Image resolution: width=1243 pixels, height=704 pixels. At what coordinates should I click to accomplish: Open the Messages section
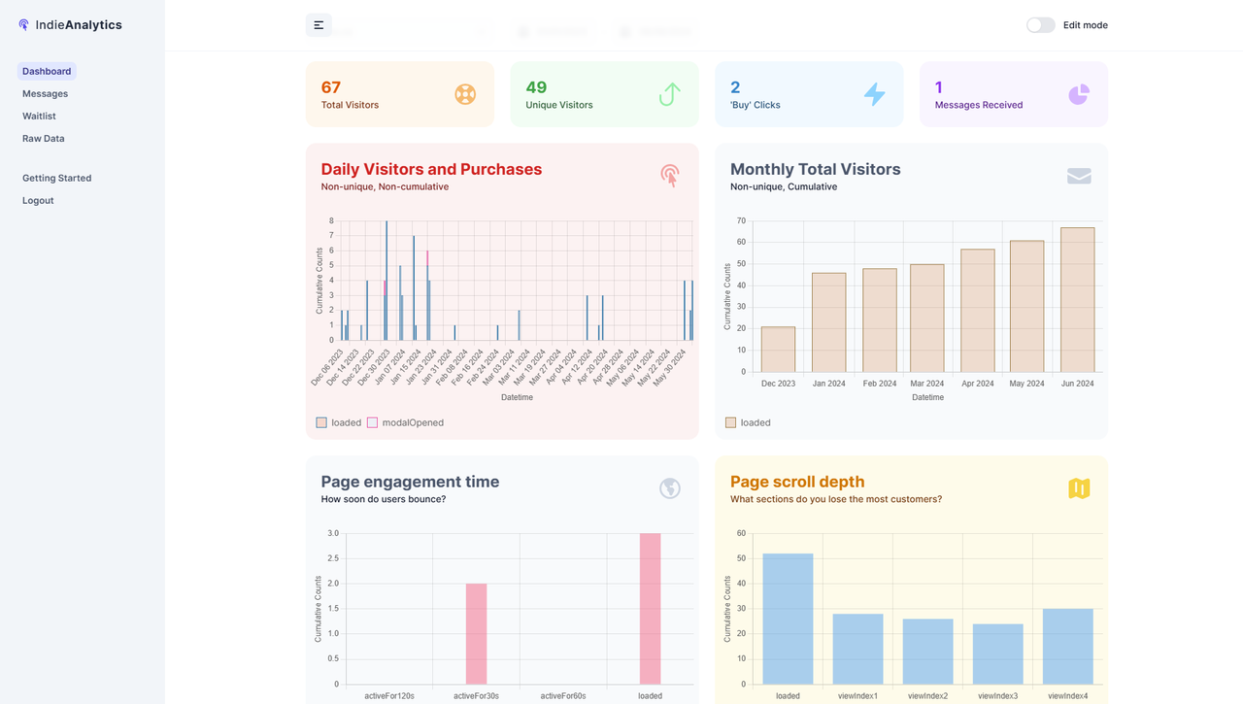coord(46,93)
